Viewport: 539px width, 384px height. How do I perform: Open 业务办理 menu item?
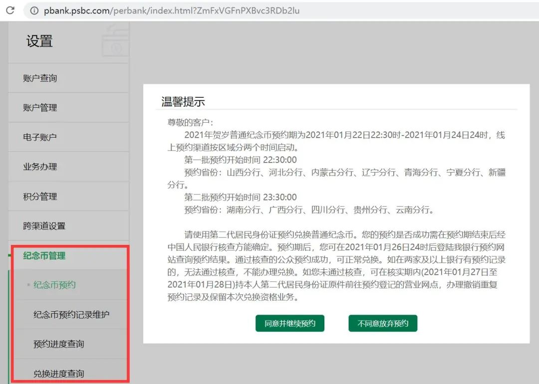(x=40, y=167)
